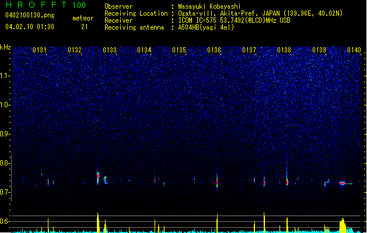Click frequency axis label 0.8
The width and height of the screenshot is (367, 233).
tap(5, 163)
